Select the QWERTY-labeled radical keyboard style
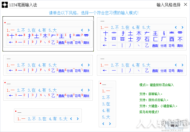This screenshot has height=132, width=190. pos(48,34)
